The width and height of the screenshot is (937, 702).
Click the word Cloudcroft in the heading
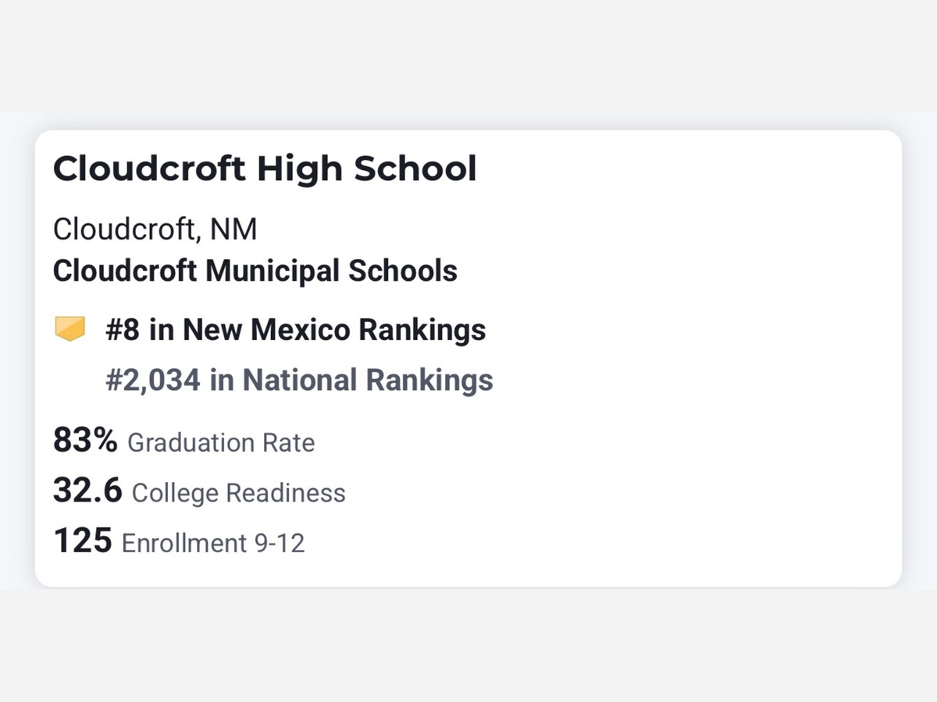click(x=149, y=168)
